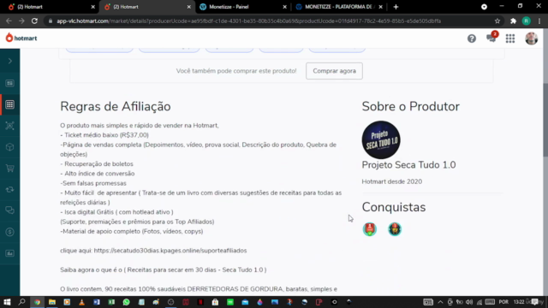Open the refresh-arrows subscriptions icon in sidebar
The image size is (548, 308).
pos(9,189)
